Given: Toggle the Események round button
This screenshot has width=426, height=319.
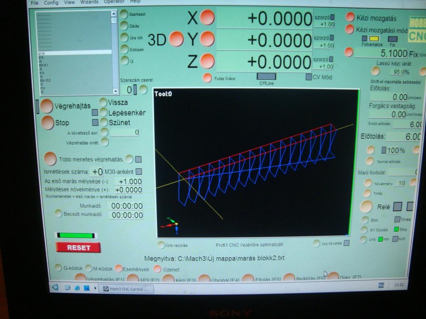Looking at the screenshot, I should coord(119,269).
